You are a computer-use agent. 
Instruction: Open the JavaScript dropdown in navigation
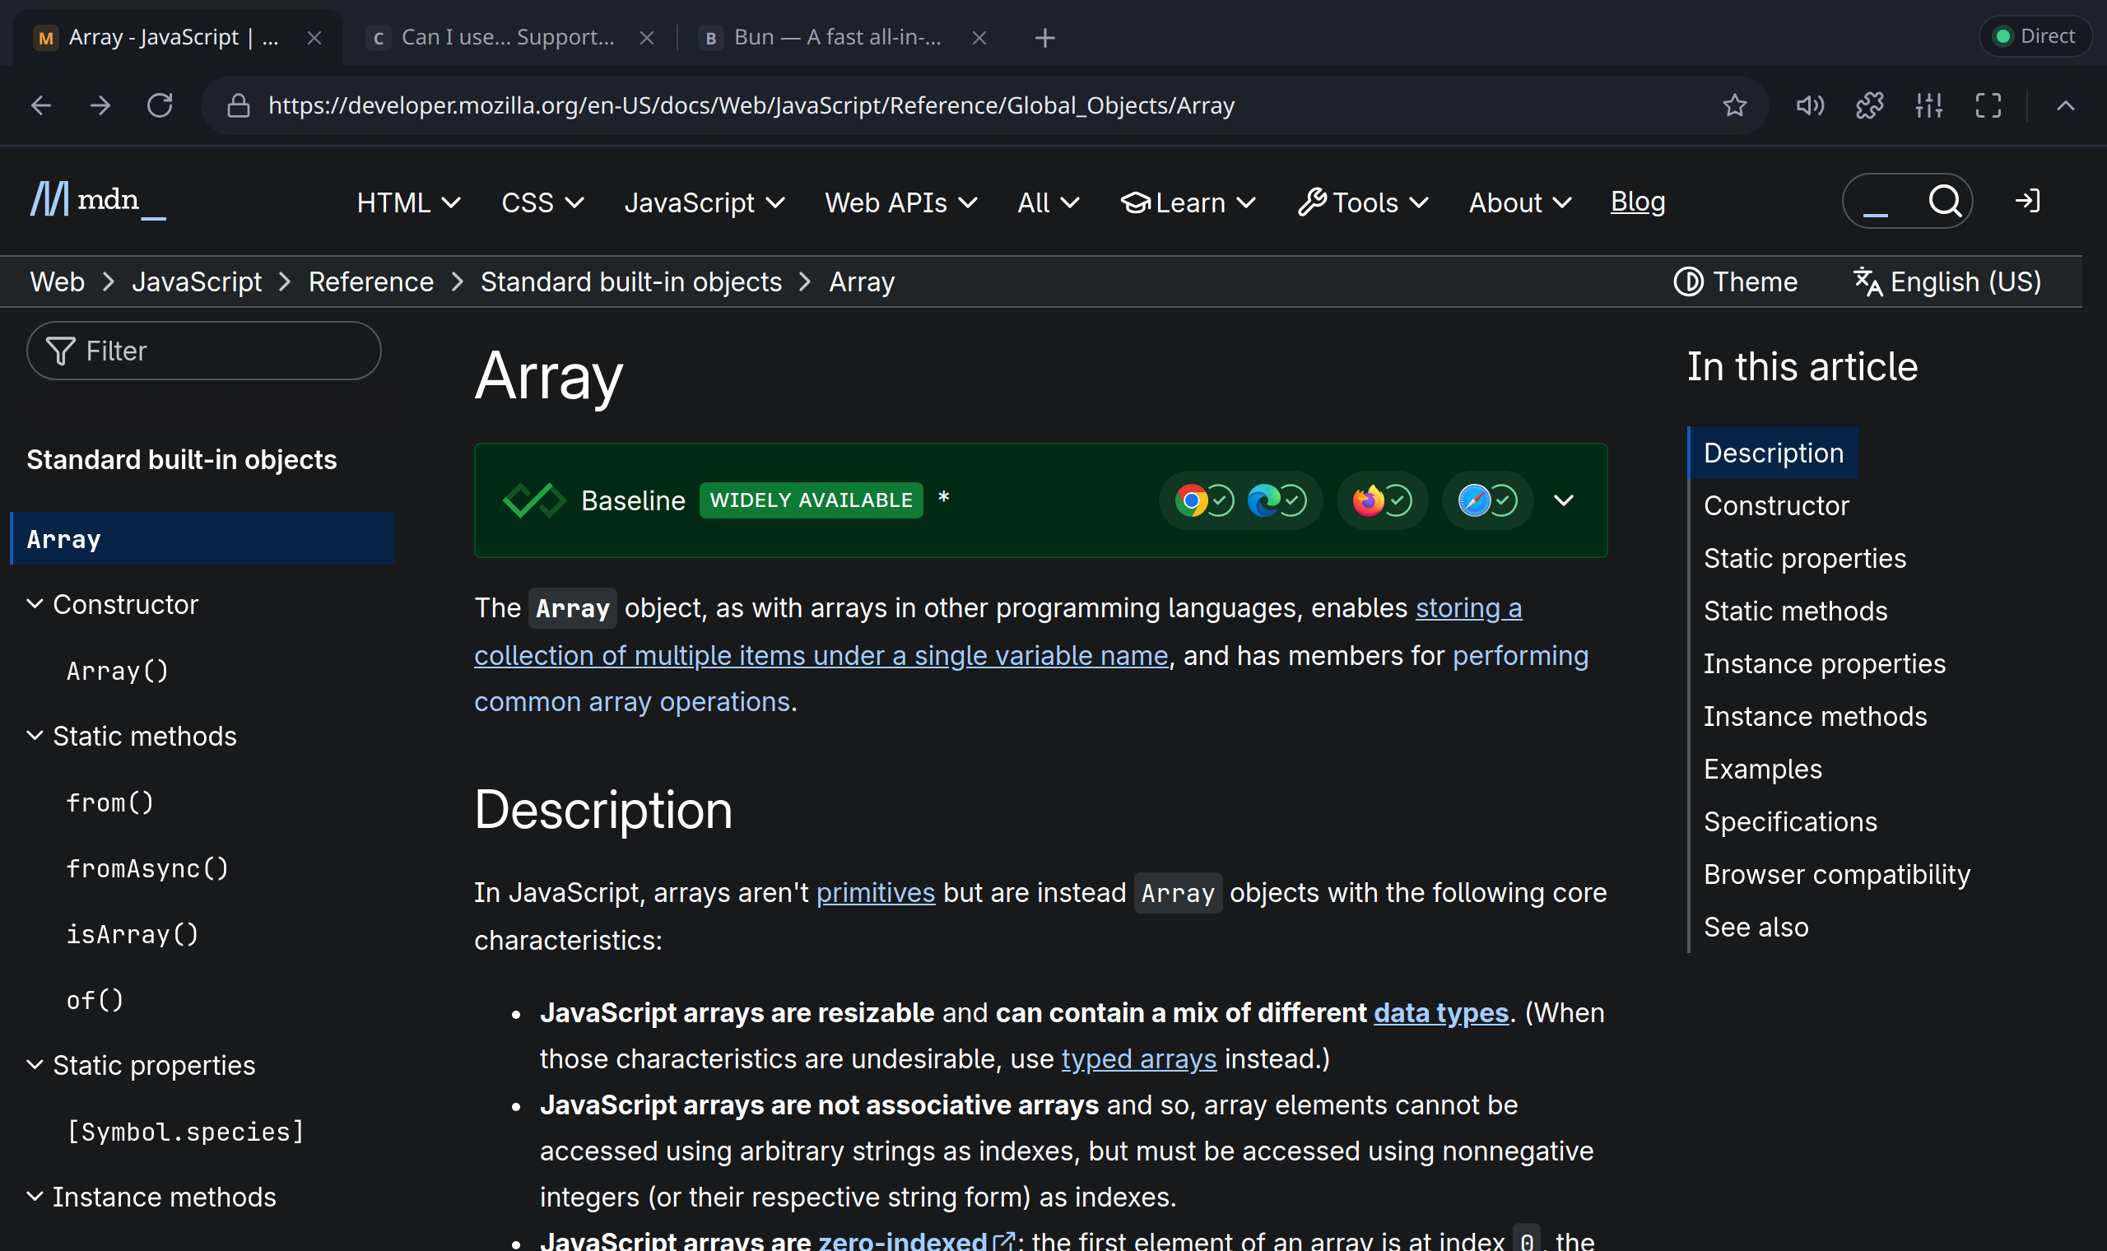pyautogui.click(x=705, y=202)
